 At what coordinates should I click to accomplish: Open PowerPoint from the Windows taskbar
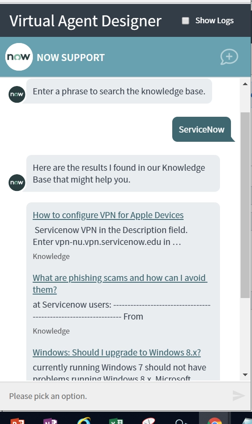coord(17,421)
